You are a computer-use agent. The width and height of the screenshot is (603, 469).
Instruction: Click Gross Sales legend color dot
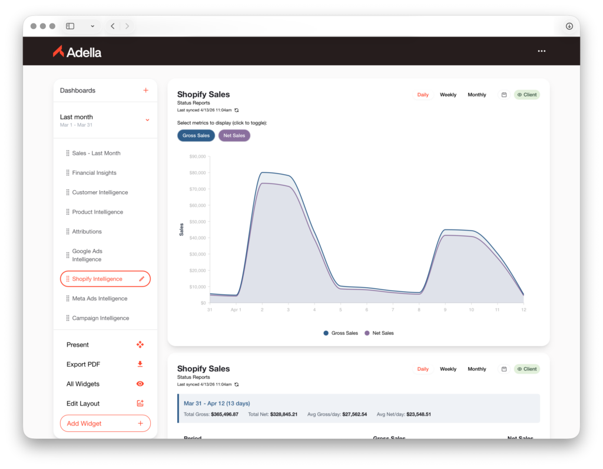click(326, 333)
